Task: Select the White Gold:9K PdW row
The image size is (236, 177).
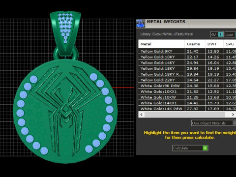Action: (x=187, y=86)
